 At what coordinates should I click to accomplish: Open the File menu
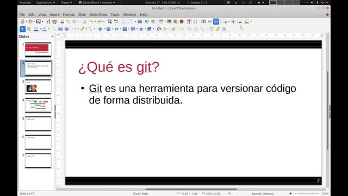point(22,15)
